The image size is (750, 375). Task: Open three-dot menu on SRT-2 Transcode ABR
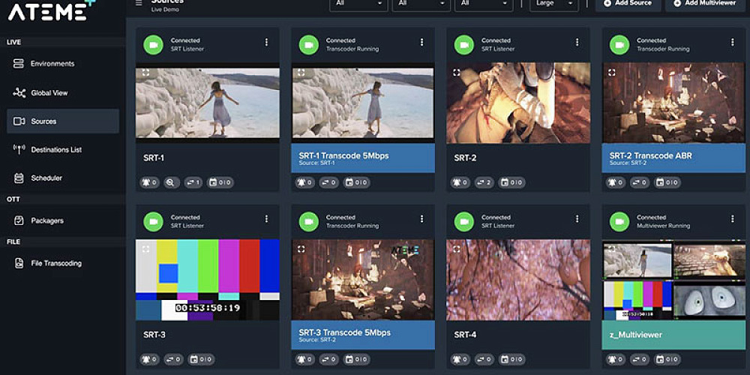pyautogui.click(x=732, y=42)
